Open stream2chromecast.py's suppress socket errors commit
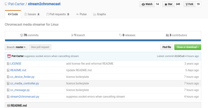The height and width of the screenshot is (108, 208). pyautogui.click(x=95, y=97)
